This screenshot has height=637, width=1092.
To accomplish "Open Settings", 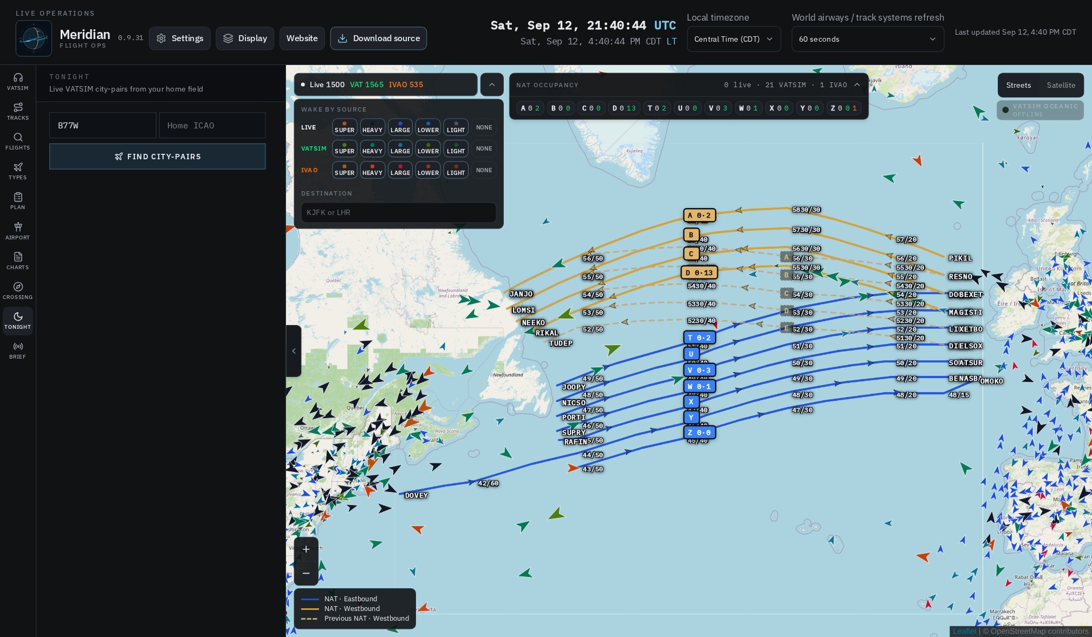I will point(180,38).
